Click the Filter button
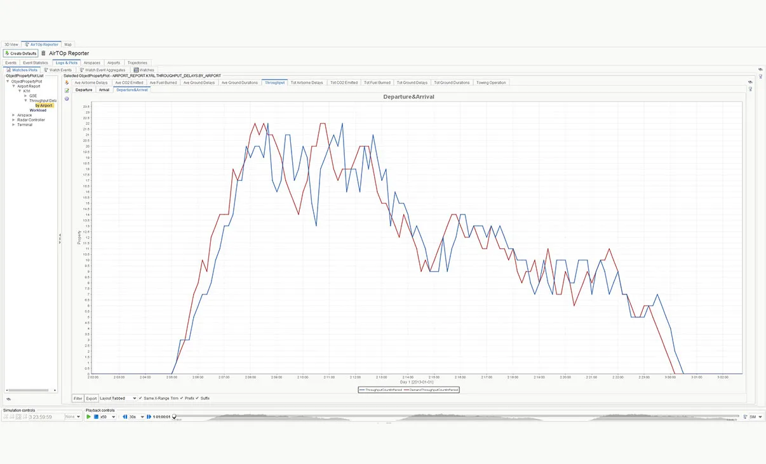Screen dimensions: 766x464 [77, 398]
